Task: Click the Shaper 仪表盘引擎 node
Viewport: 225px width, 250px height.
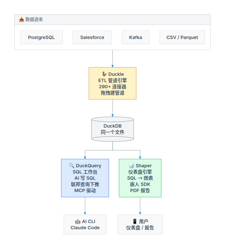Action: pyautogui.click(x=140, y=178)
